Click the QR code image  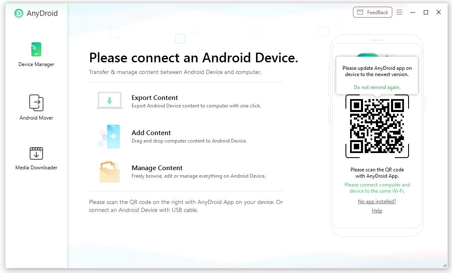377,127
